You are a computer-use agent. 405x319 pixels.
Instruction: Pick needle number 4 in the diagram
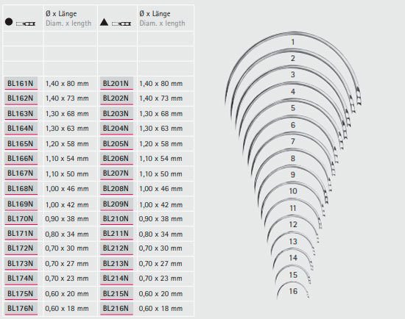(292, 91)
